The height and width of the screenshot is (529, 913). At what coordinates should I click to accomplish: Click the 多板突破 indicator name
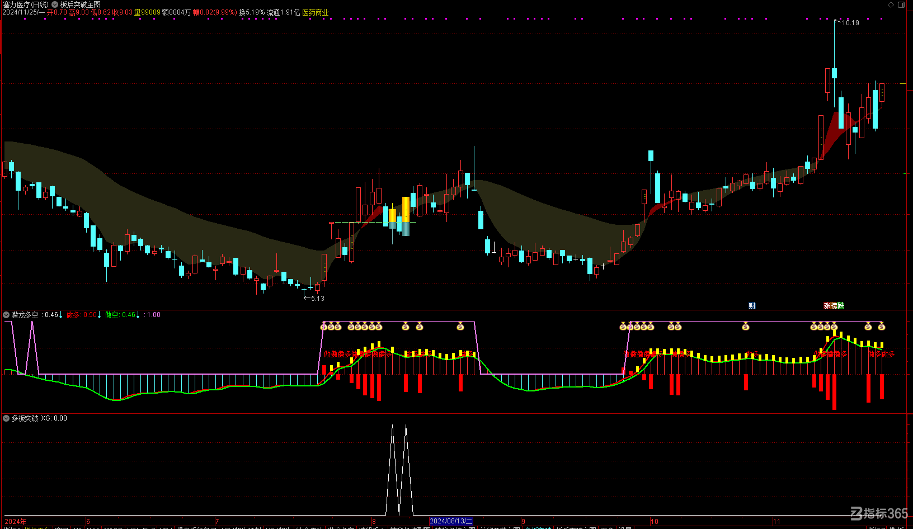pos(25,418)
